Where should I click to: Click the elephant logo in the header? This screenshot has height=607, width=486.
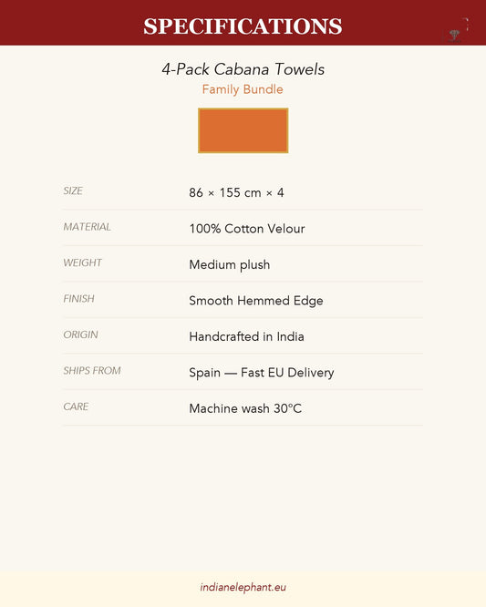pyautogui.click(x=455, y=30)
